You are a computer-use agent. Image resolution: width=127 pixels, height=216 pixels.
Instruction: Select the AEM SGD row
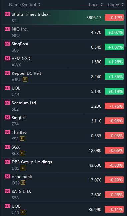63,62
